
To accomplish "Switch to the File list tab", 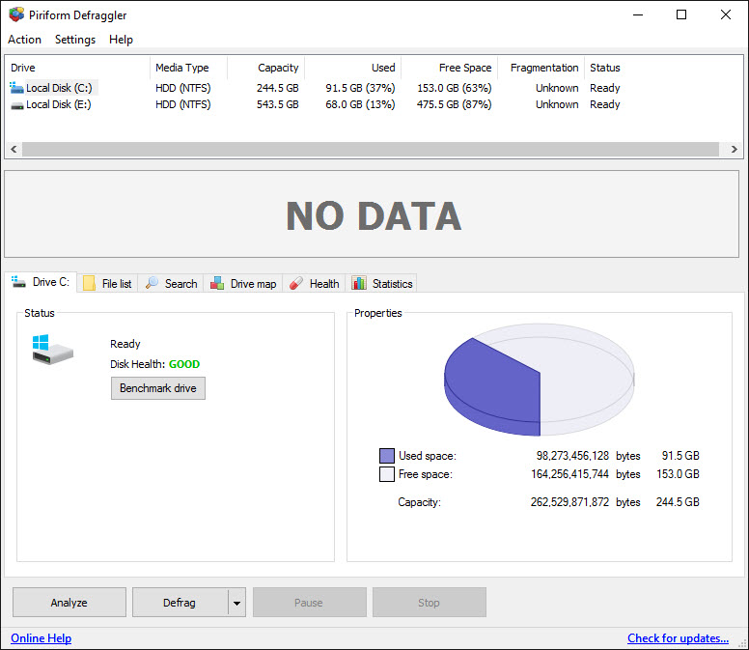I will click(x=108, y=283).
